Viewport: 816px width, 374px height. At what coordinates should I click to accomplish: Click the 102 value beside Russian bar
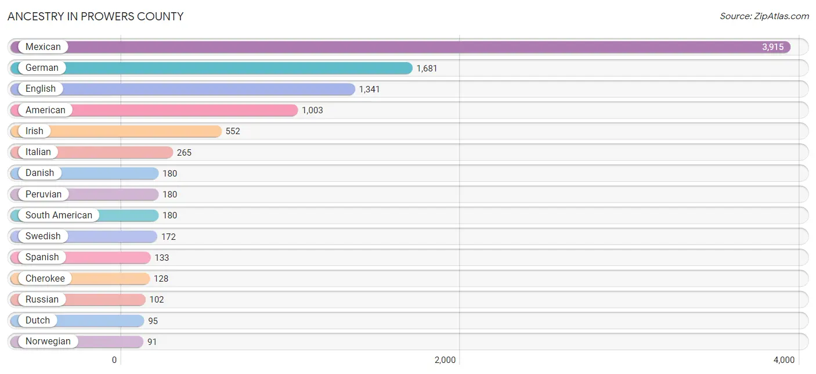[x=156, y=300]
